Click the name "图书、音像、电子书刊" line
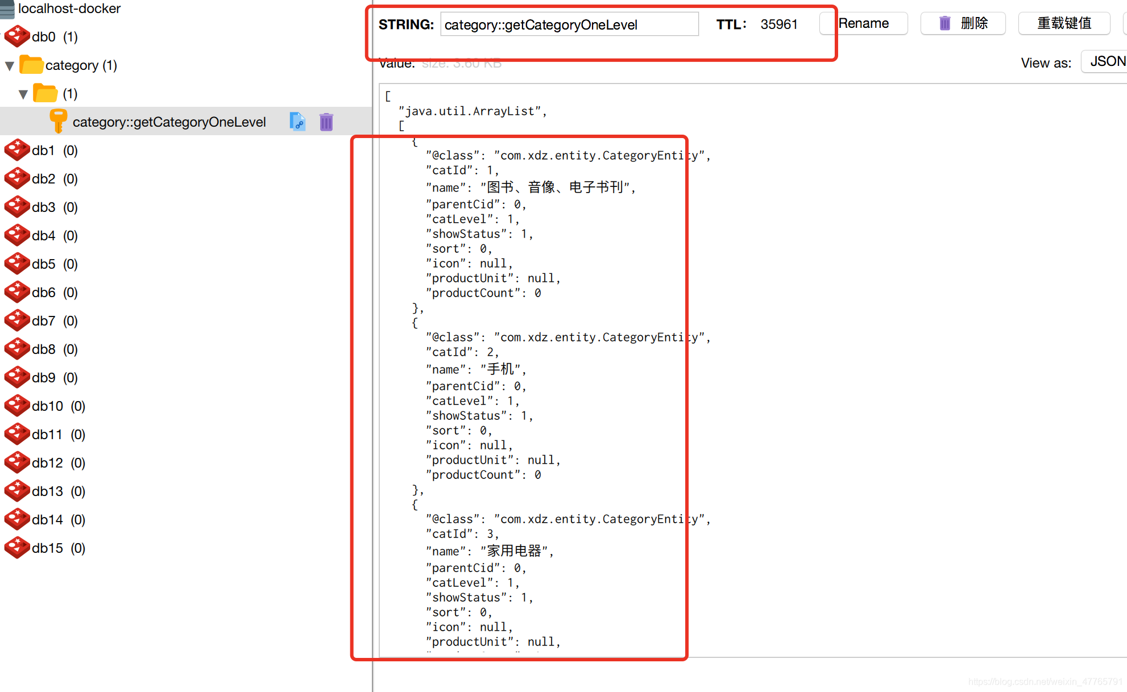 [531, 187]
